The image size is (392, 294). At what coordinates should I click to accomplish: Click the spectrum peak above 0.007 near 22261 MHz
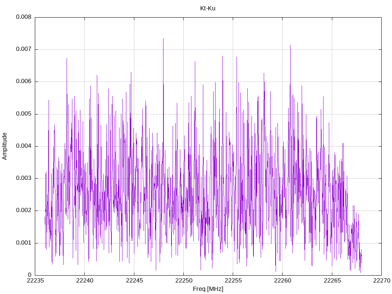290,46
